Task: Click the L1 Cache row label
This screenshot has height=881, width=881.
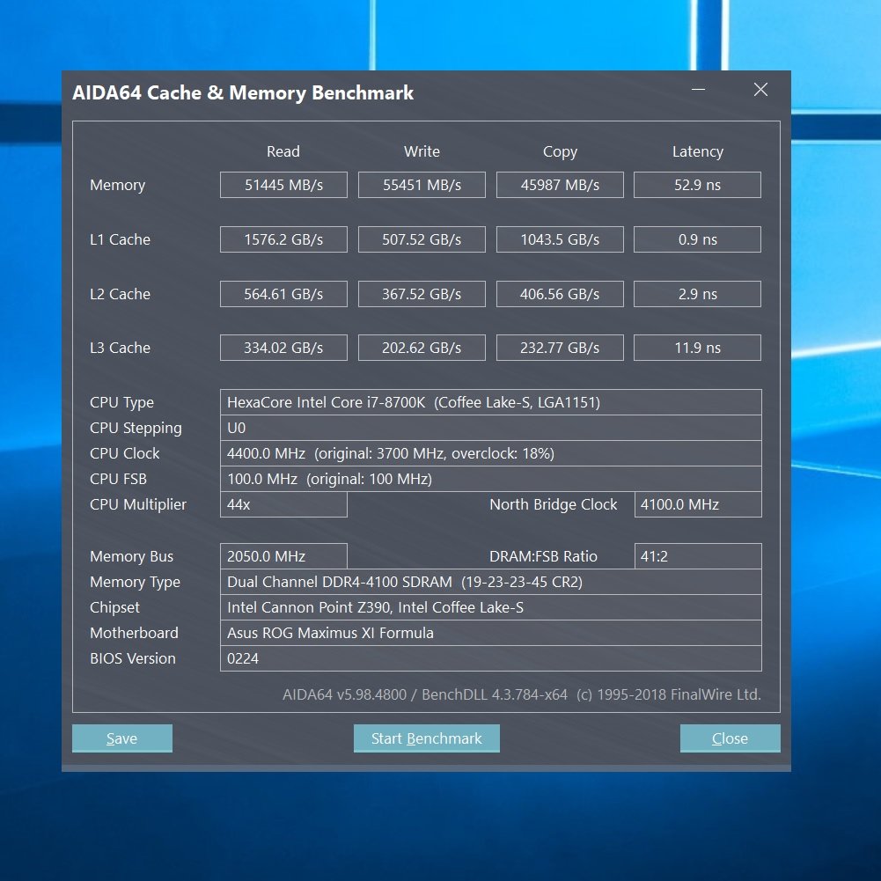Action: point(121,239)
